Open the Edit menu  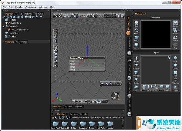click(x=11, y=7)
